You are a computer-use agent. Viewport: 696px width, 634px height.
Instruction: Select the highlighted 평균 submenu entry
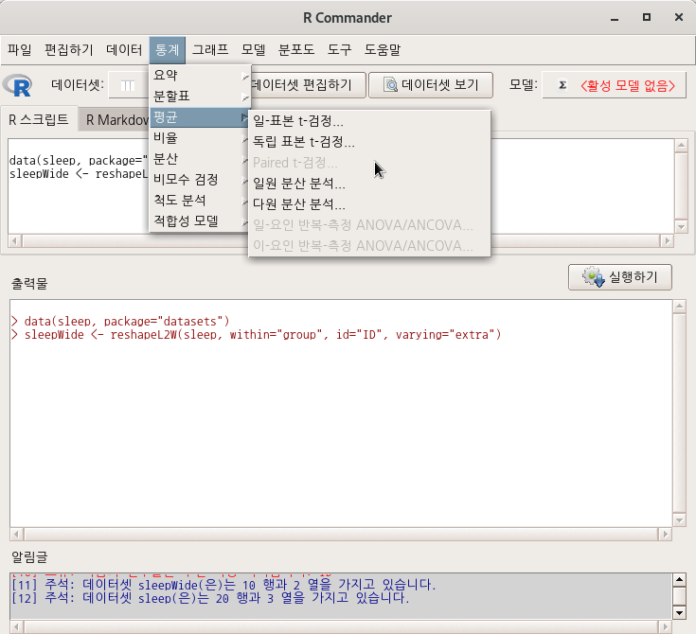pos(200,117)
